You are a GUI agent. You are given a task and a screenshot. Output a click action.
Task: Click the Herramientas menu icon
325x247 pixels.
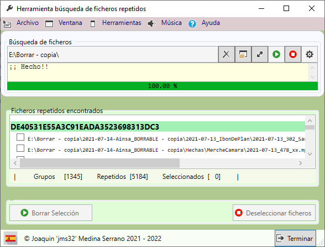(93, 24)
